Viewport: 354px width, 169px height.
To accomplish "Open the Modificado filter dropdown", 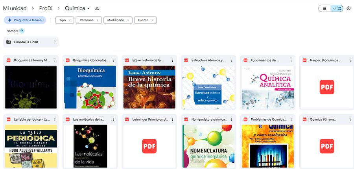I will (118, 20).
